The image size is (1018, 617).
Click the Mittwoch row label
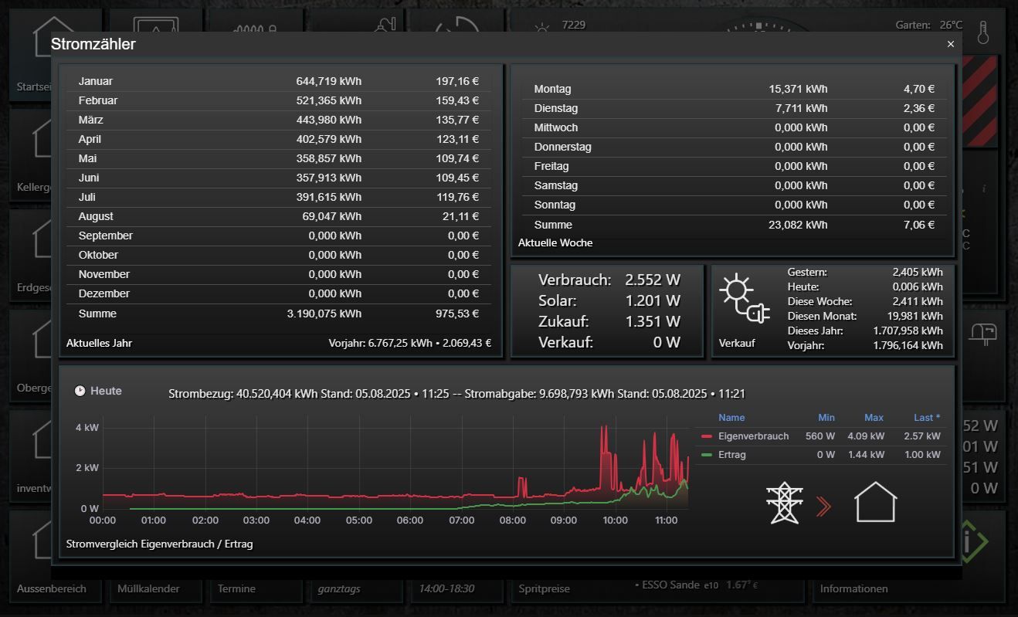click(x=556, y=127)
